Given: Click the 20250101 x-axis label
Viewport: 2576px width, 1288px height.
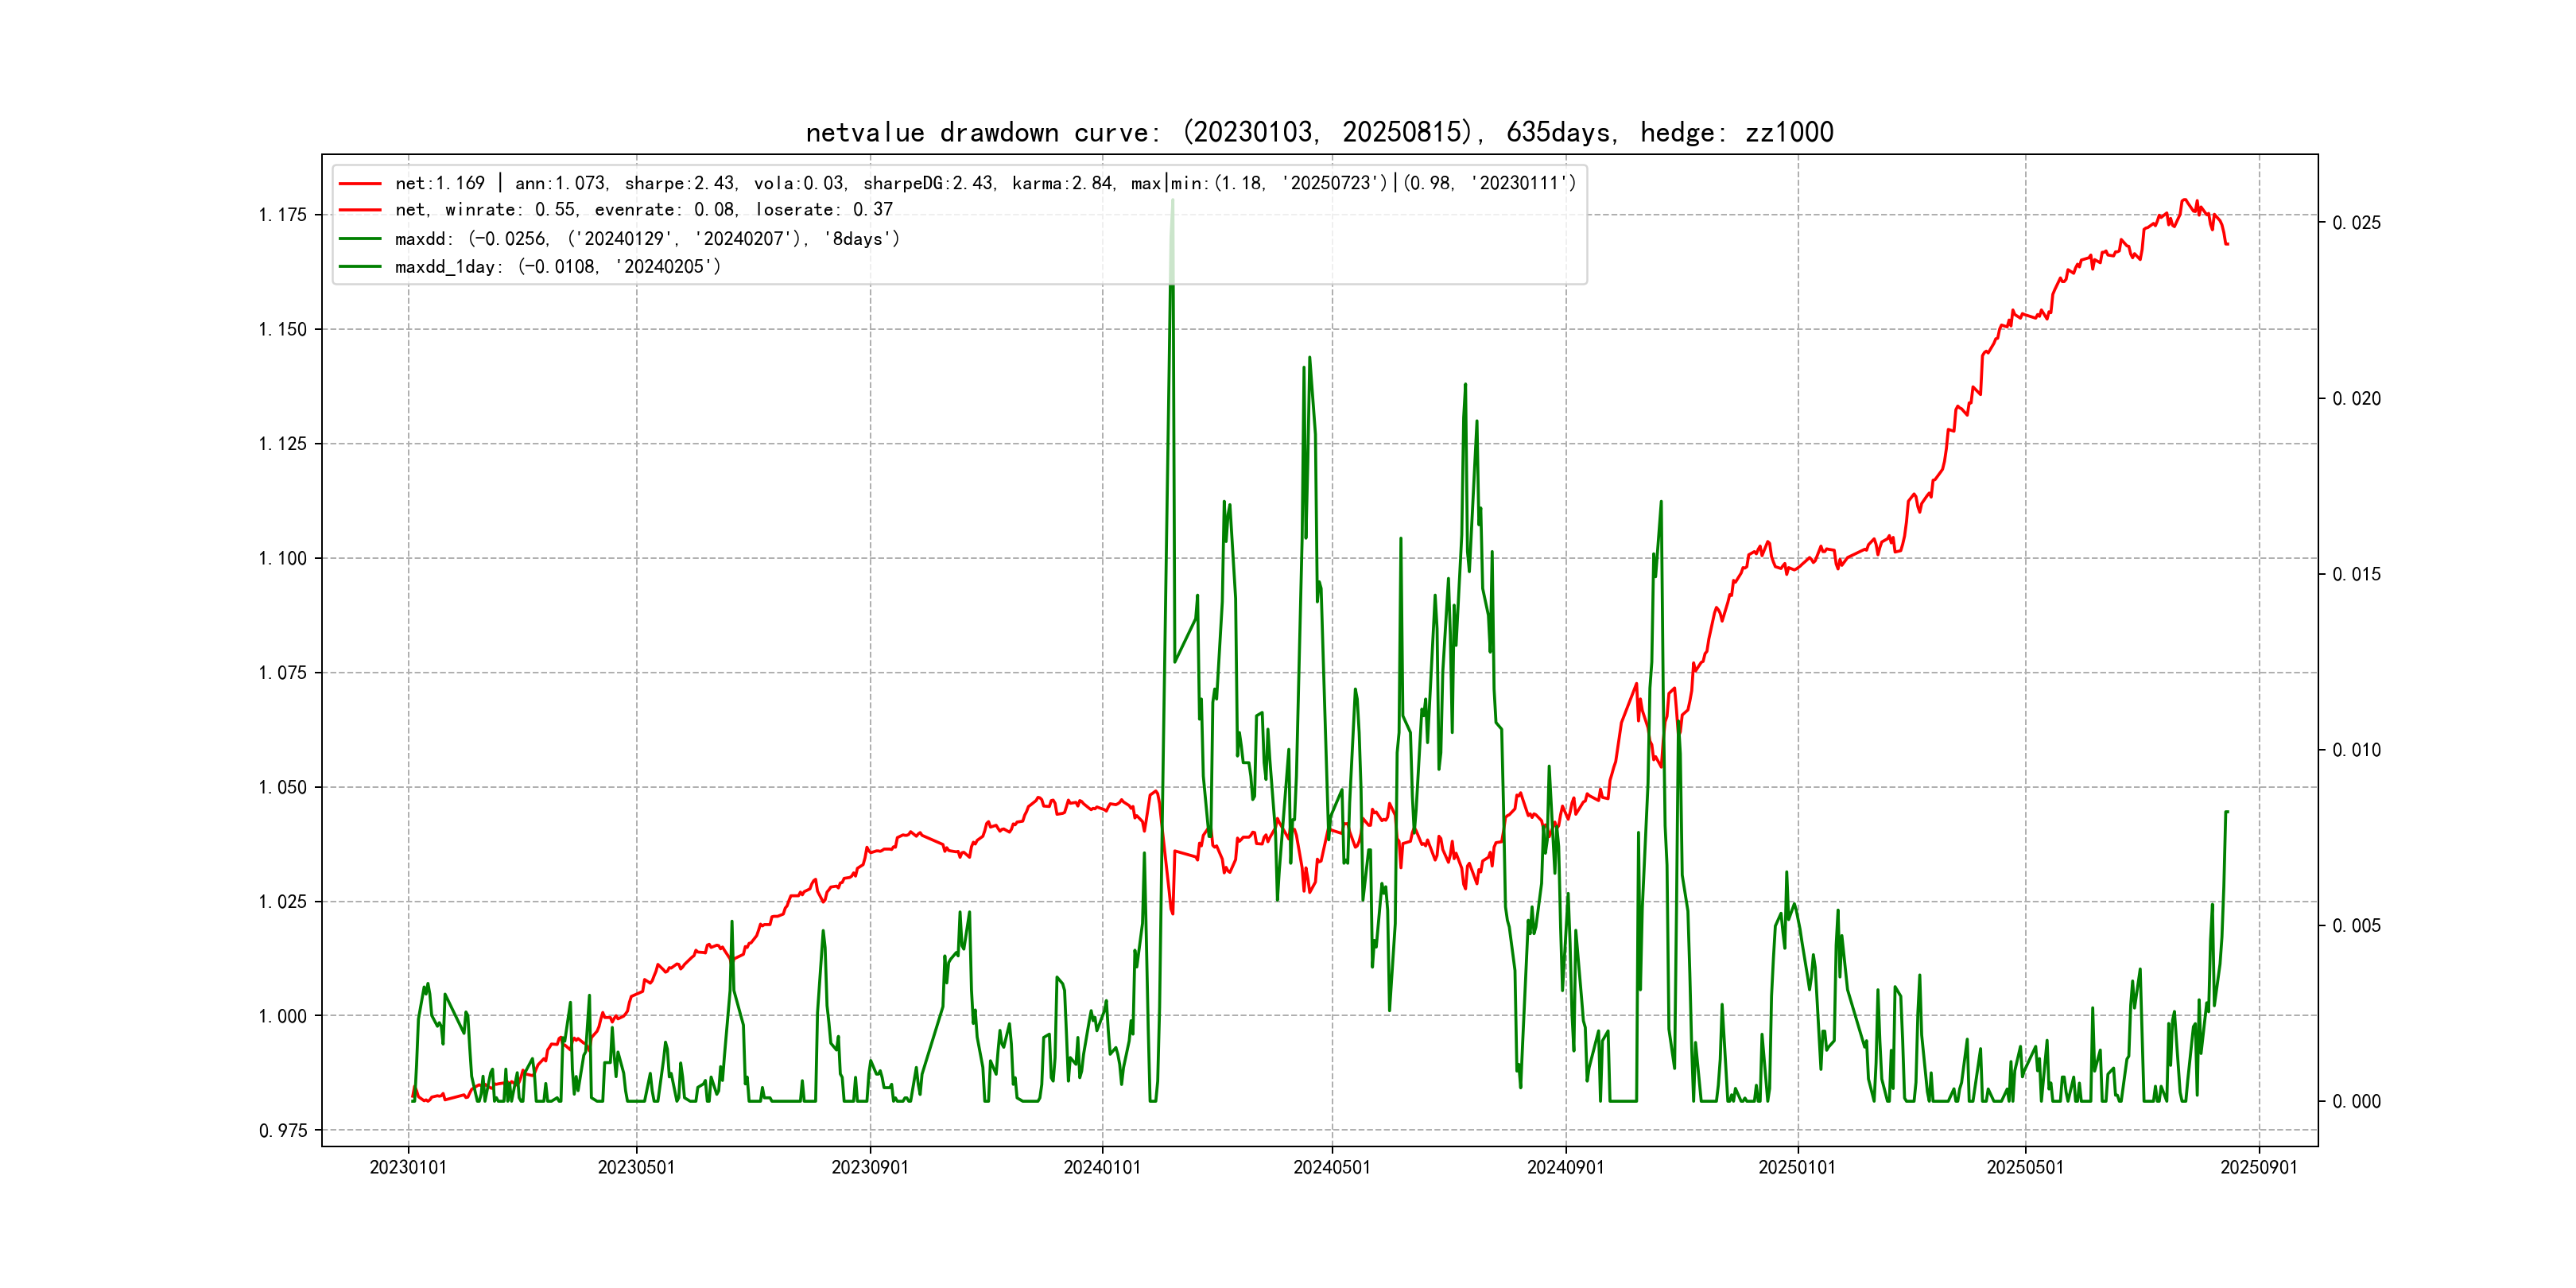Looking at the screenshot, I should pyautogui.click(x=1797, y=1167).
